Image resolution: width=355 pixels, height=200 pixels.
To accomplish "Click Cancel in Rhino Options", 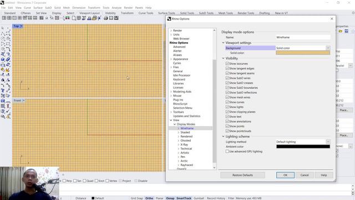I will tap(305, 175).
